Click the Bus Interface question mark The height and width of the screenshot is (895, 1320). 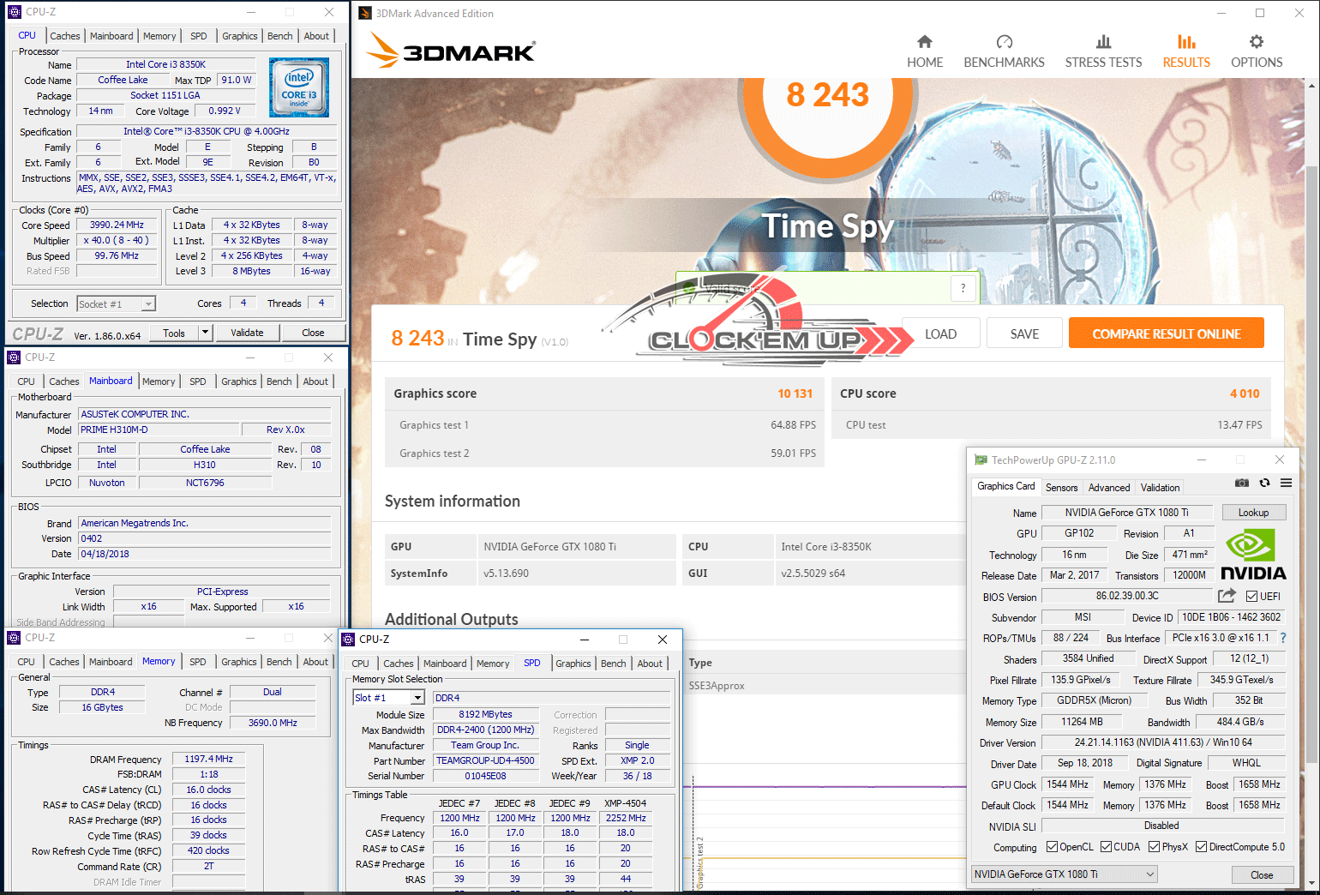click(1283, 638)
